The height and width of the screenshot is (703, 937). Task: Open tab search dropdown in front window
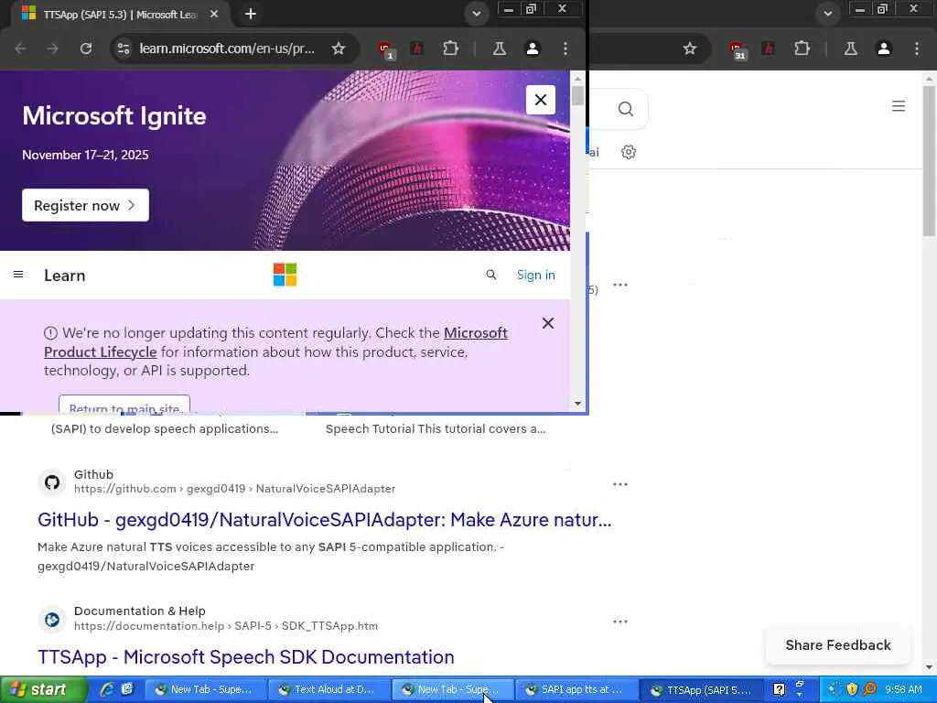coord(476,14)
